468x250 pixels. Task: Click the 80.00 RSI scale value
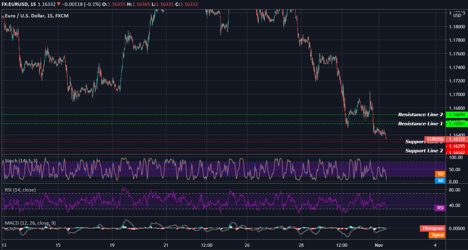click(455, 190)
